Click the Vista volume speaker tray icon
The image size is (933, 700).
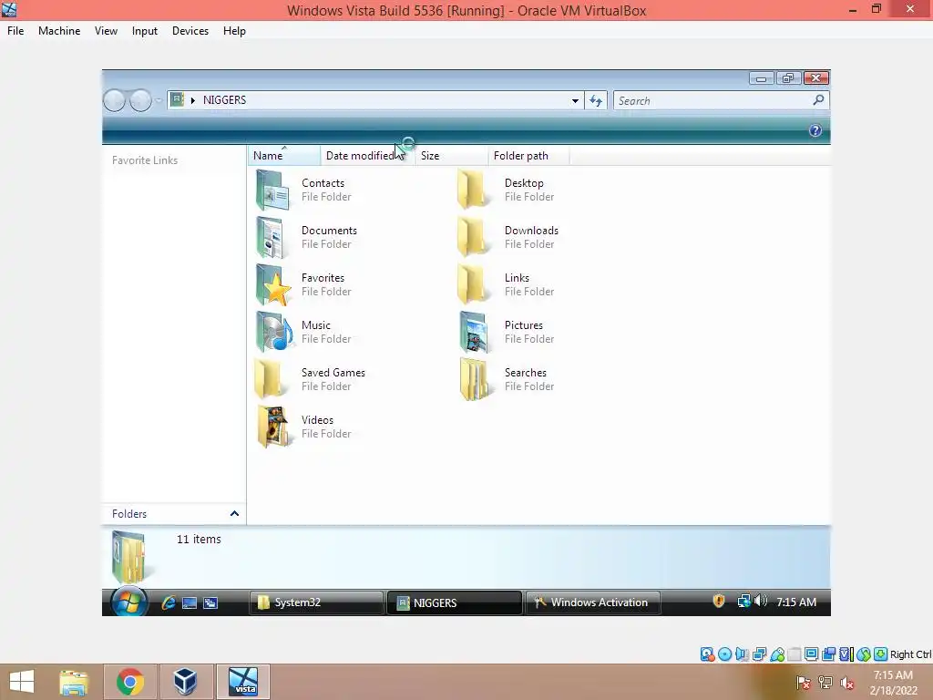coord(761,602)
